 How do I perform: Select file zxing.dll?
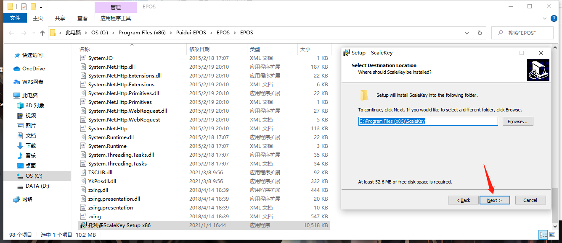click(98, 190)
